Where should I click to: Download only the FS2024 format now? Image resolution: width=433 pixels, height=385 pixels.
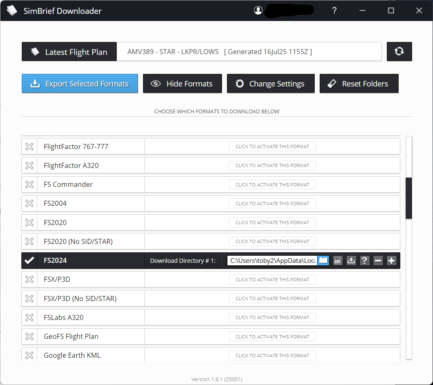pos(351,260)
